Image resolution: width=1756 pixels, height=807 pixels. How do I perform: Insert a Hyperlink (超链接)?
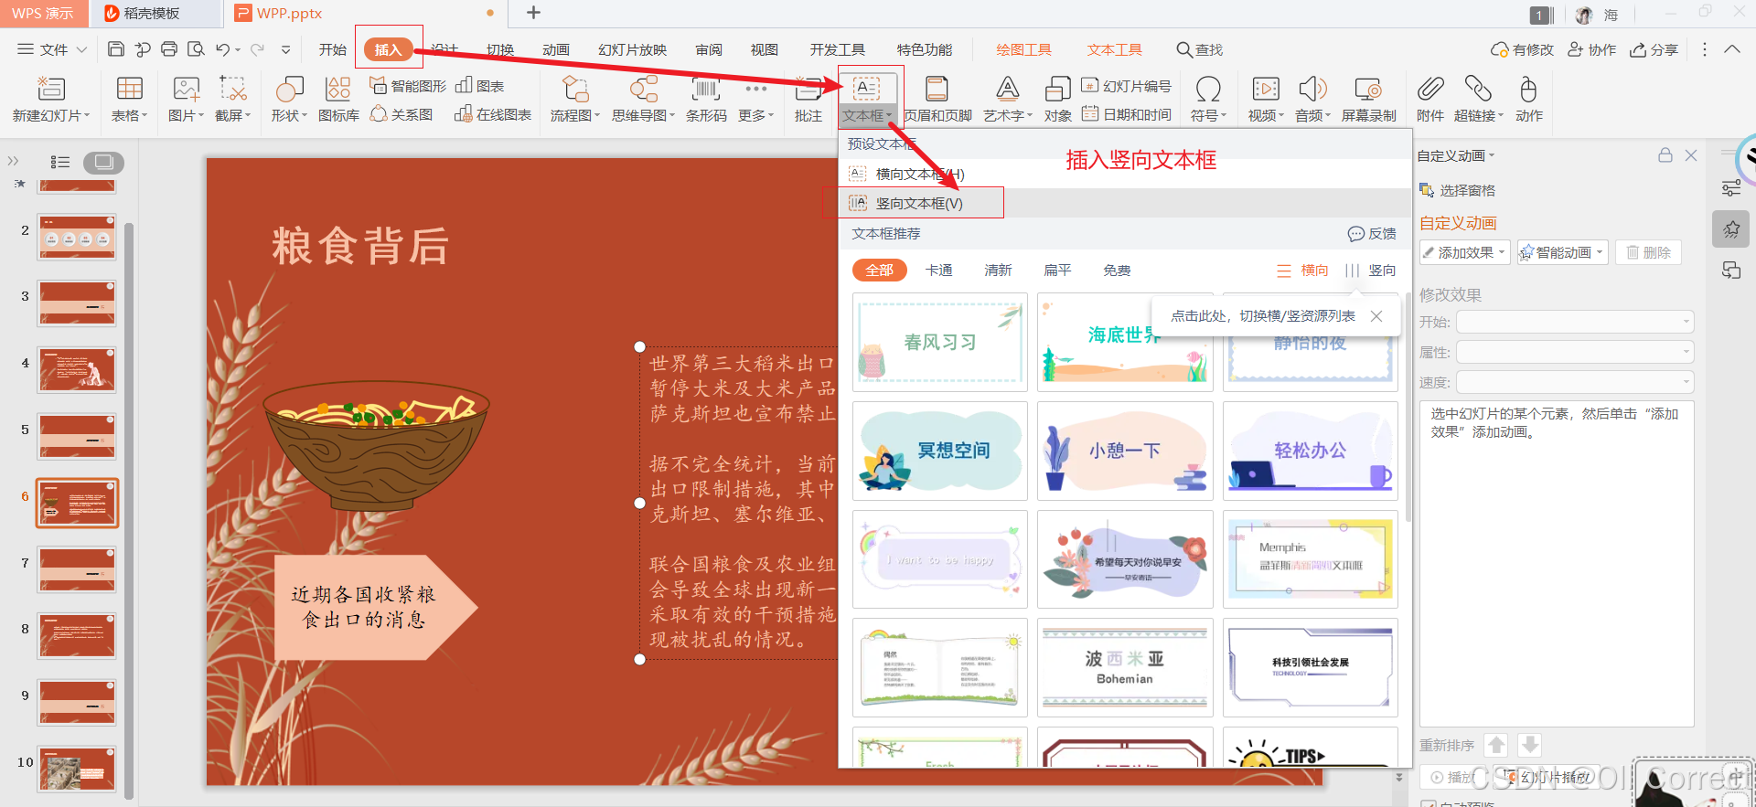tap(1479, 99)
